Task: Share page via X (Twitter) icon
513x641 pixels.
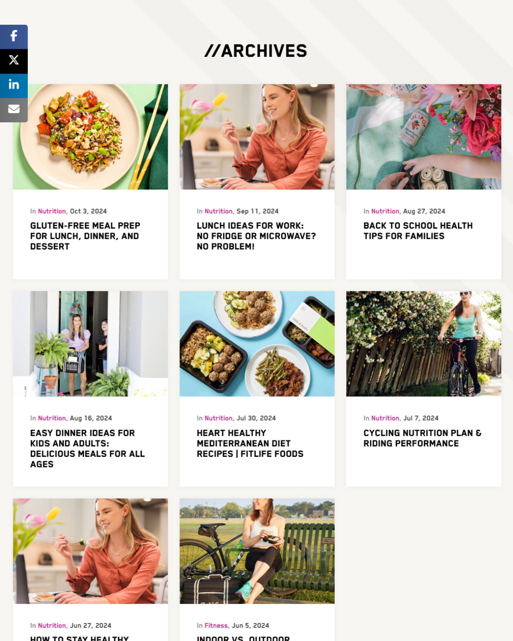Action: (14, 61)
